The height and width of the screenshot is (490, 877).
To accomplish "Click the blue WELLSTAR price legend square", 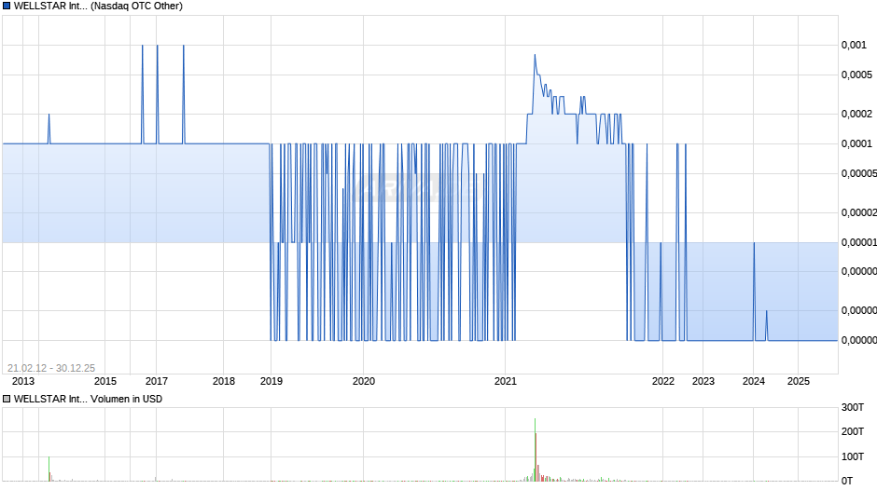I will click(x=7, y=7).
